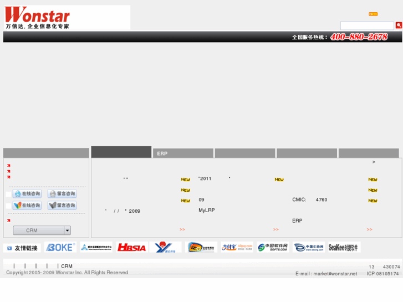Open the MyLRP news item
This screenshot has height=302, width=403.
(x=207, y=210)
